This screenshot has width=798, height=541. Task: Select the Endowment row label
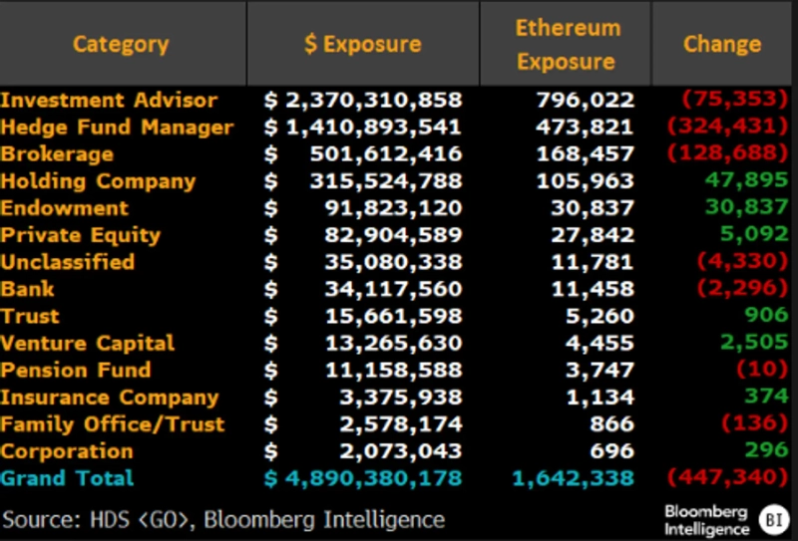pos(65,208)
